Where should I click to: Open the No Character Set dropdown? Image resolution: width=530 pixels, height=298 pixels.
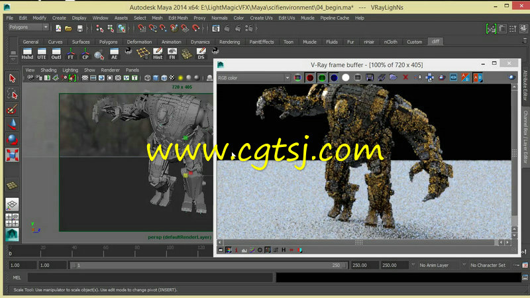tap(488, 266)
